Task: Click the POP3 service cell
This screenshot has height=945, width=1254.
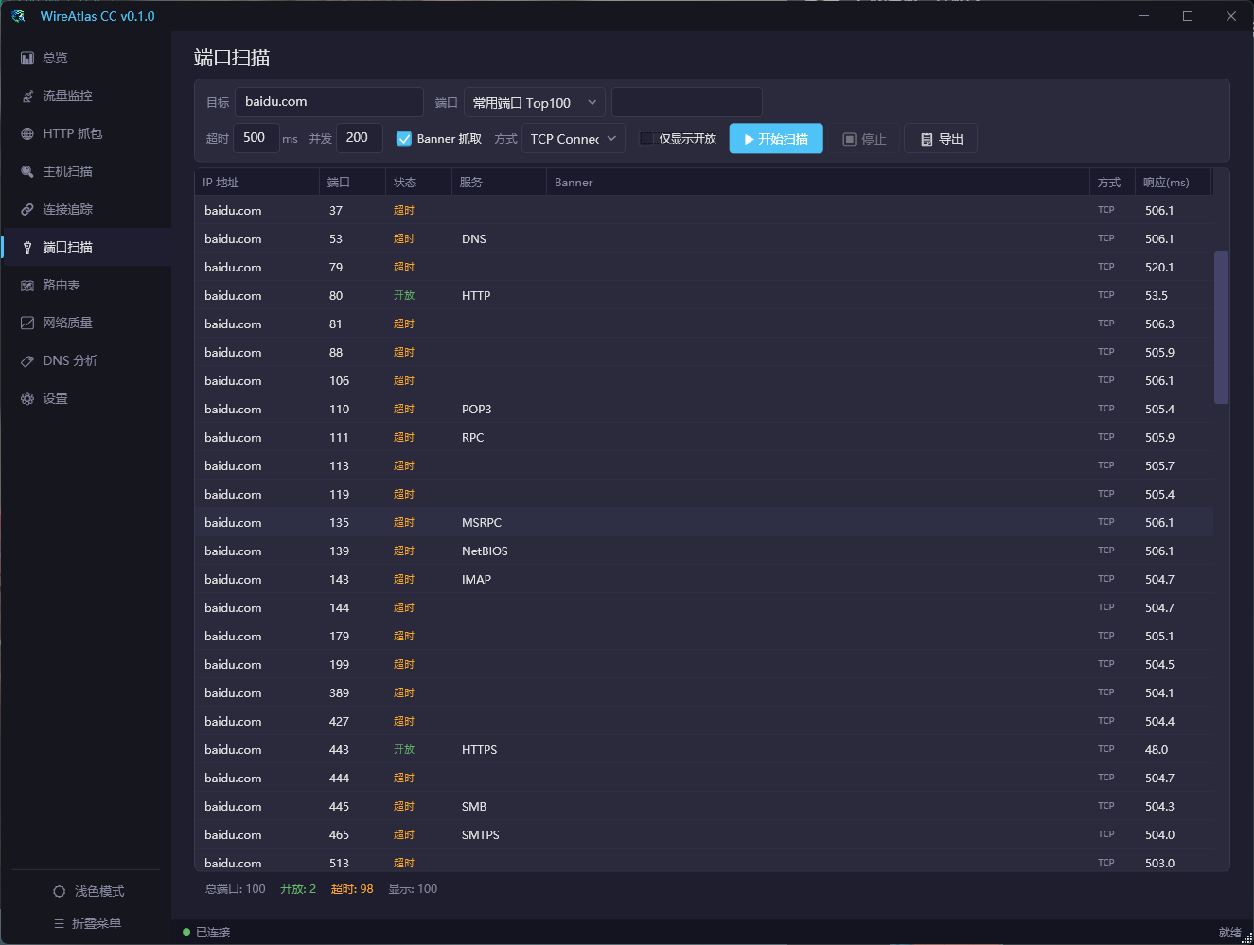Action: point(477,410)
